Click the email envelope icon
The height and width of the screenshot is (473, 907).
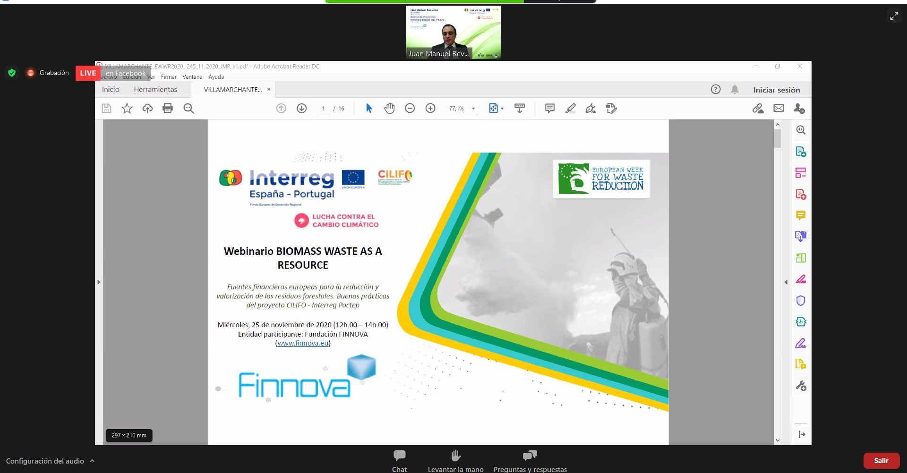coord(779,109)
